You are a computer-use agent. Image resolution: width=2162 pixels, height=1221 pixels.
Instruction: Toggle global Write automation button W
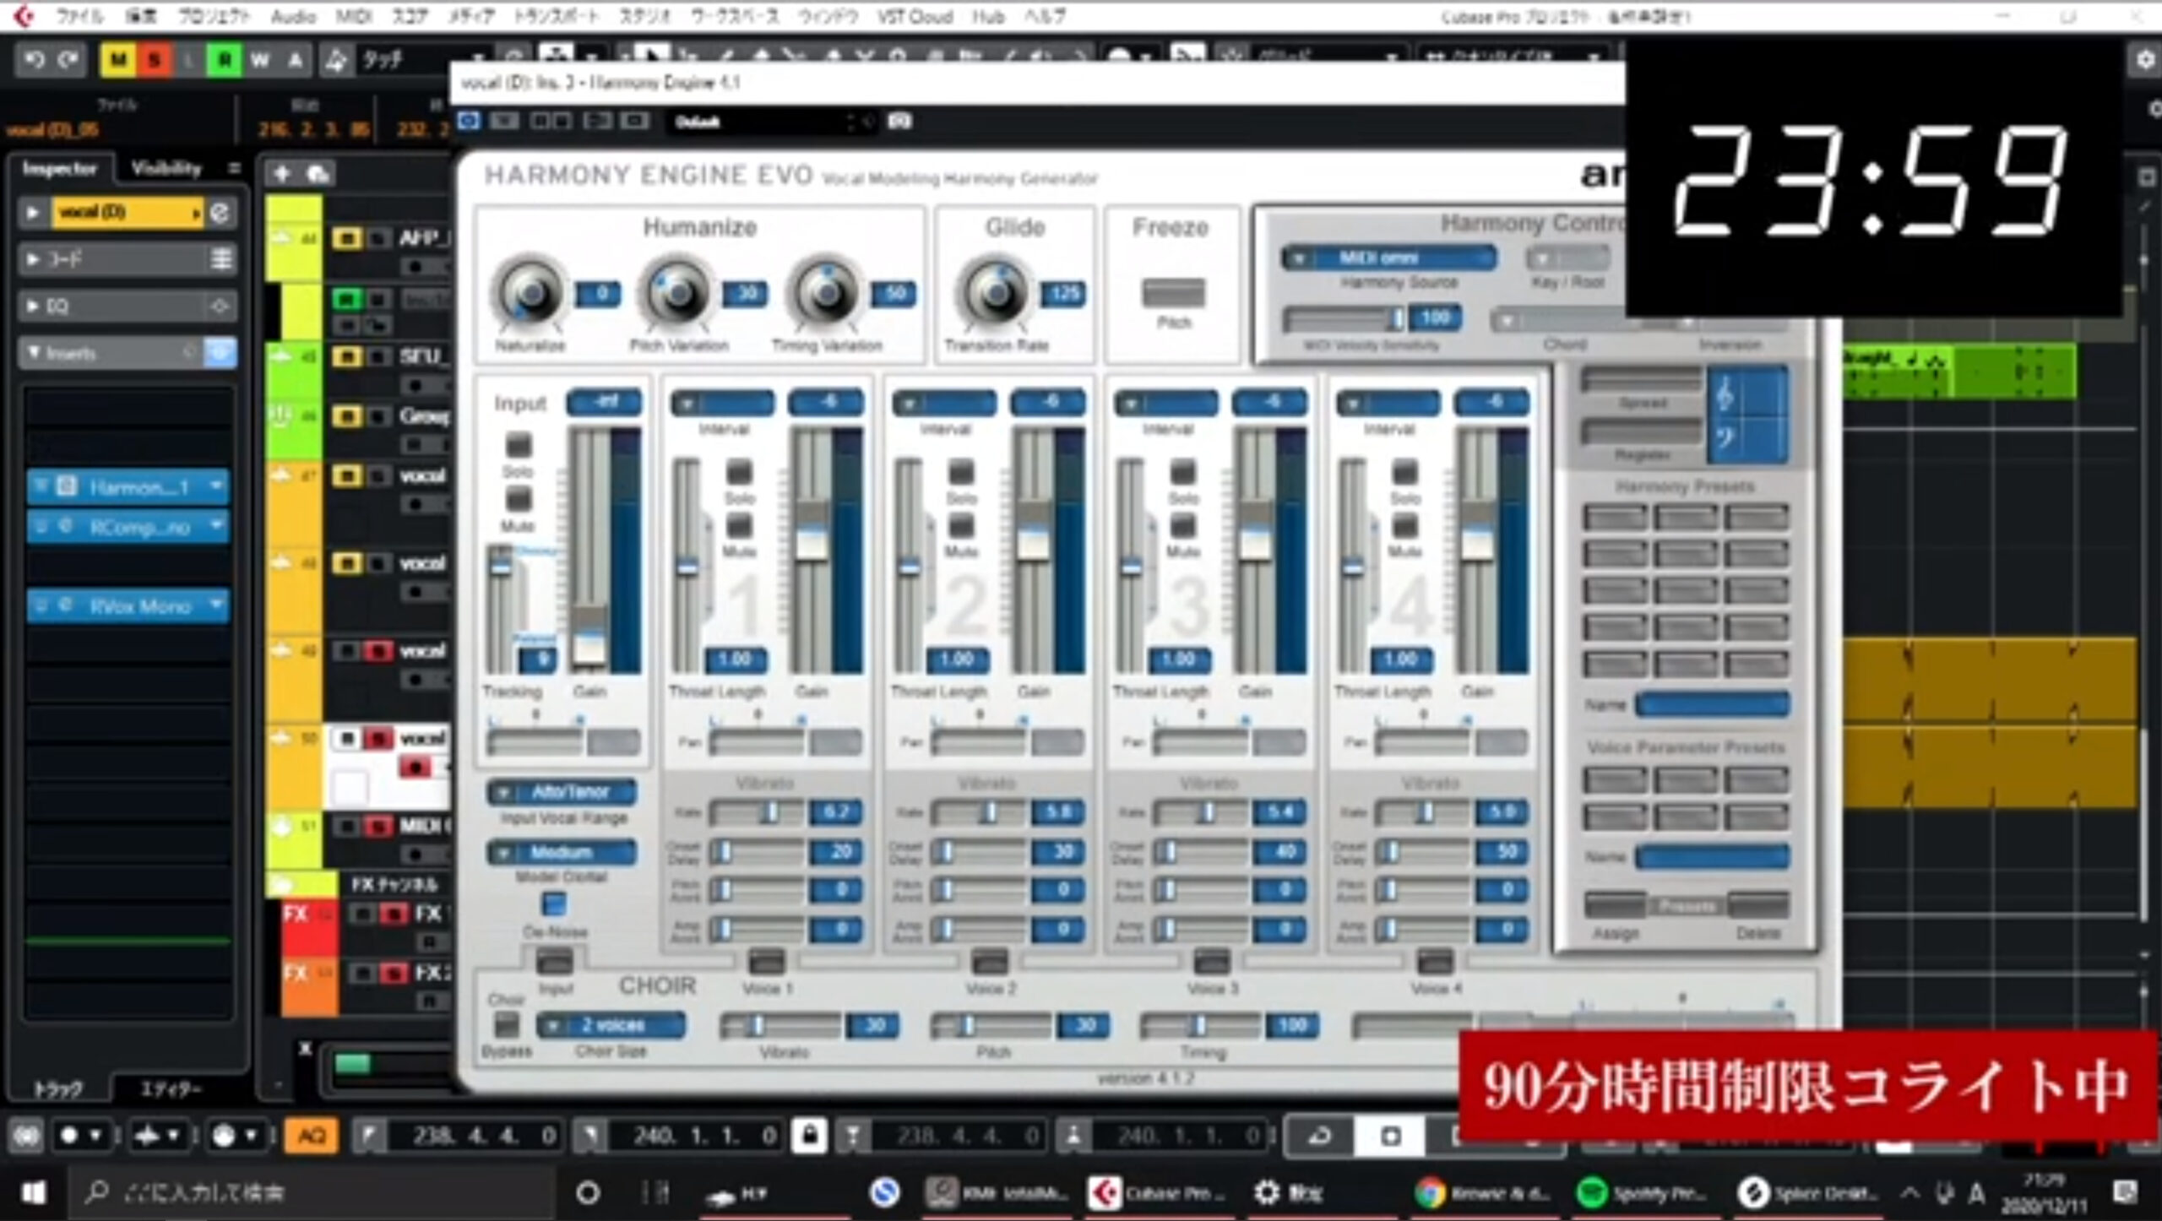[259, 60]
